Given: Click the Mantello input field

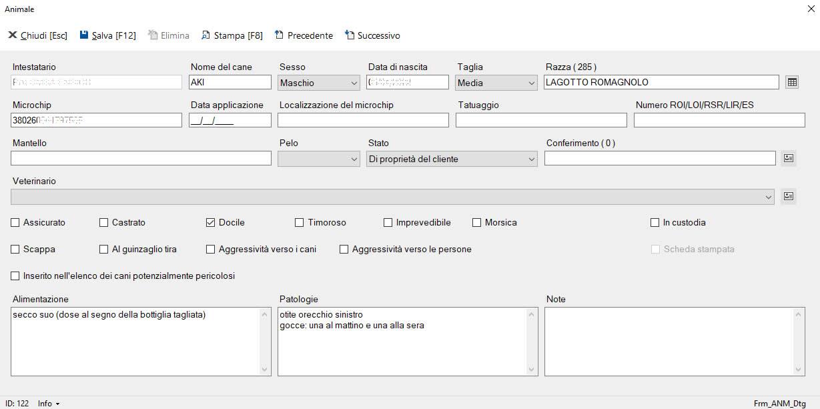Looking at the screenshot, I should click(x=141, y=158).
